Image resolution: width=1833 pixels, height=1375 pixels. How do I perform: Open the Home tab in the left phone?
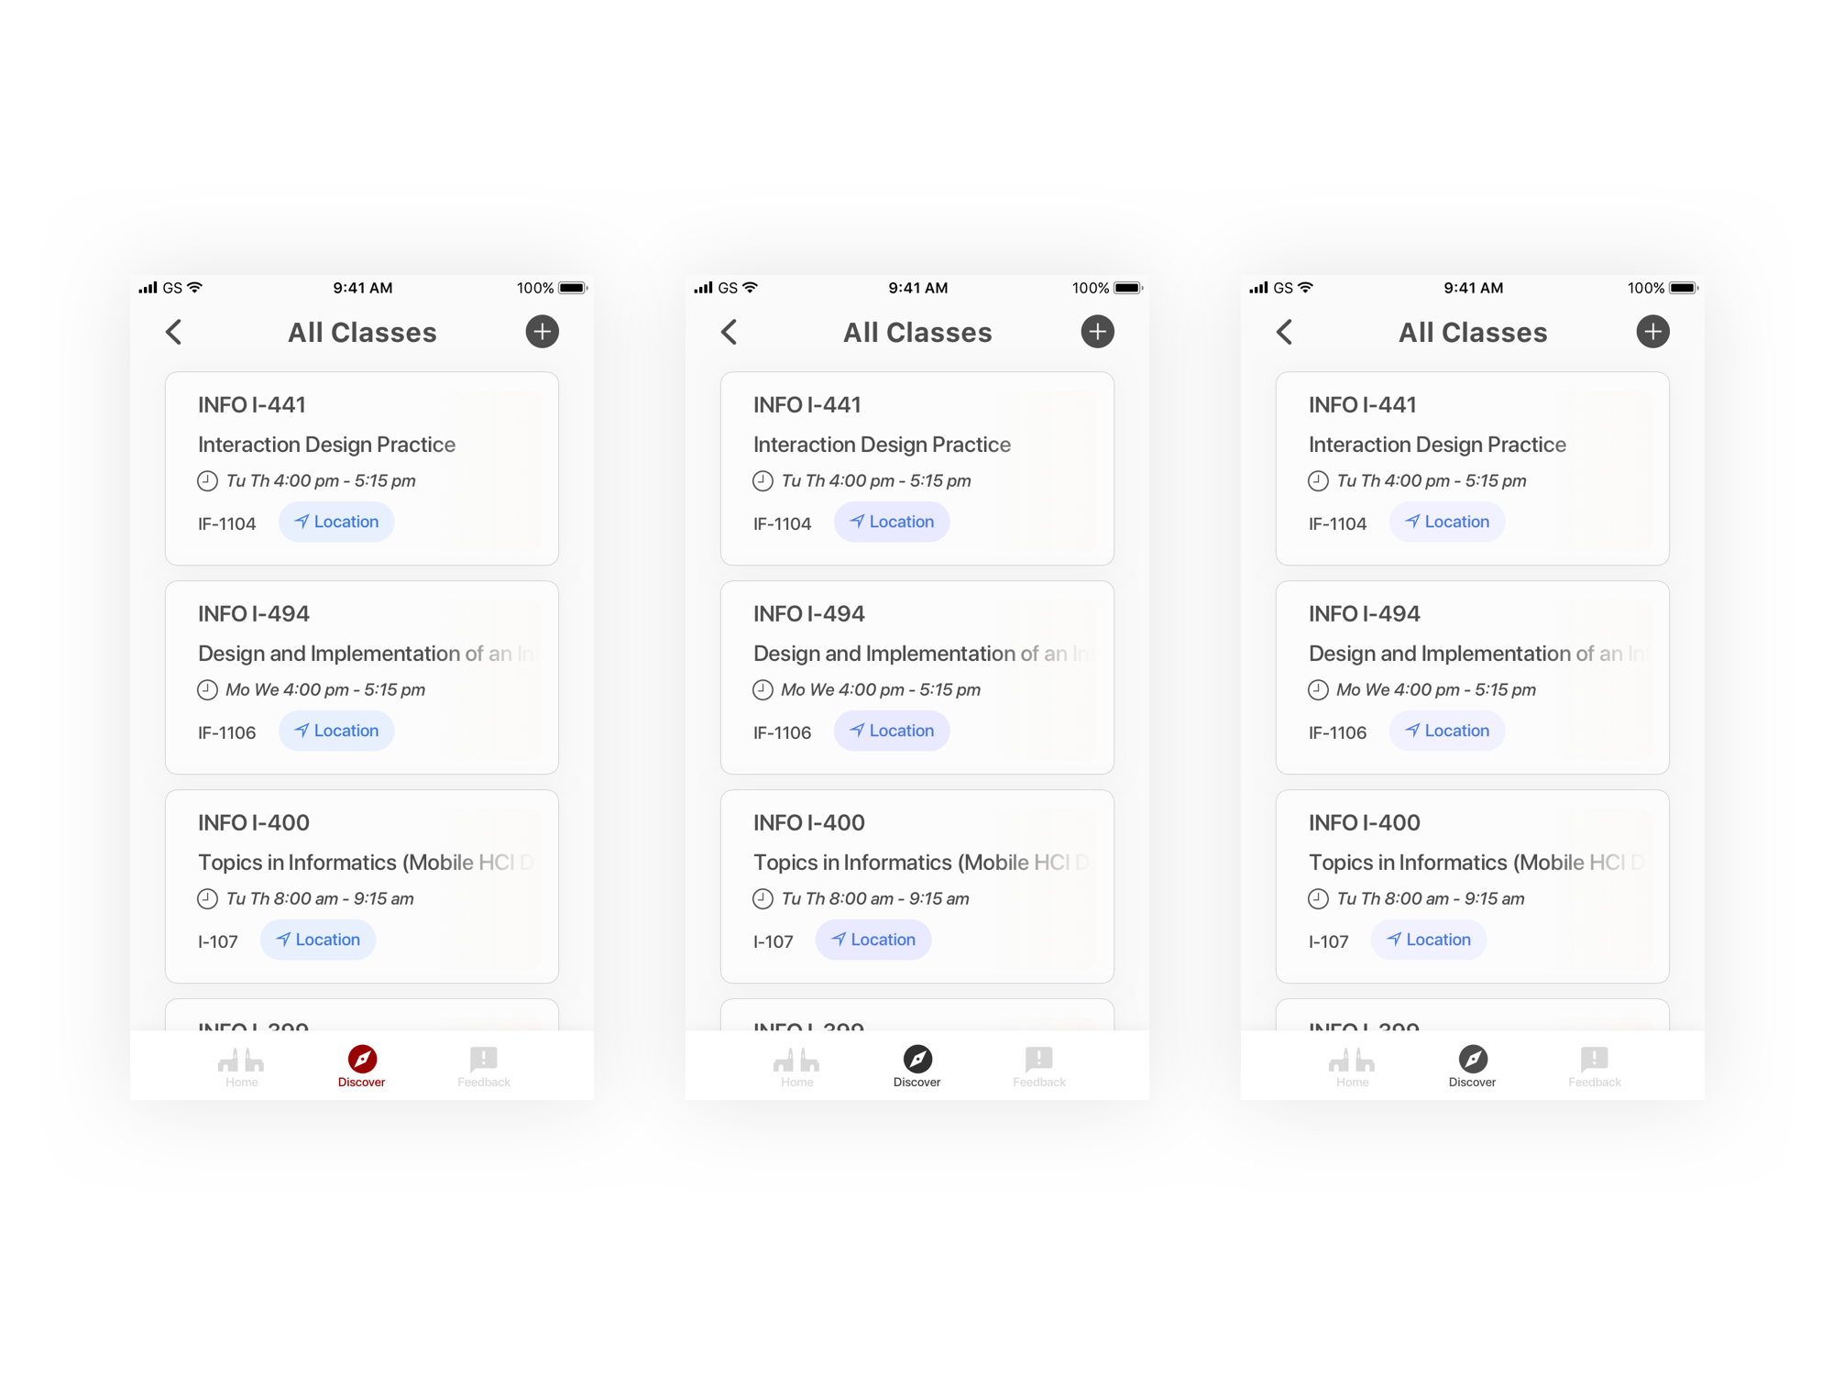242,1067
